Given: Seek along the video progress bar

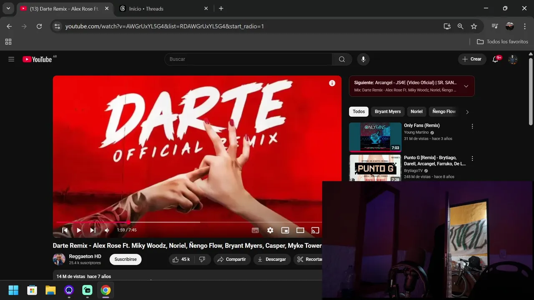Looking at the screenshot, I should click(x=189, y=222).
